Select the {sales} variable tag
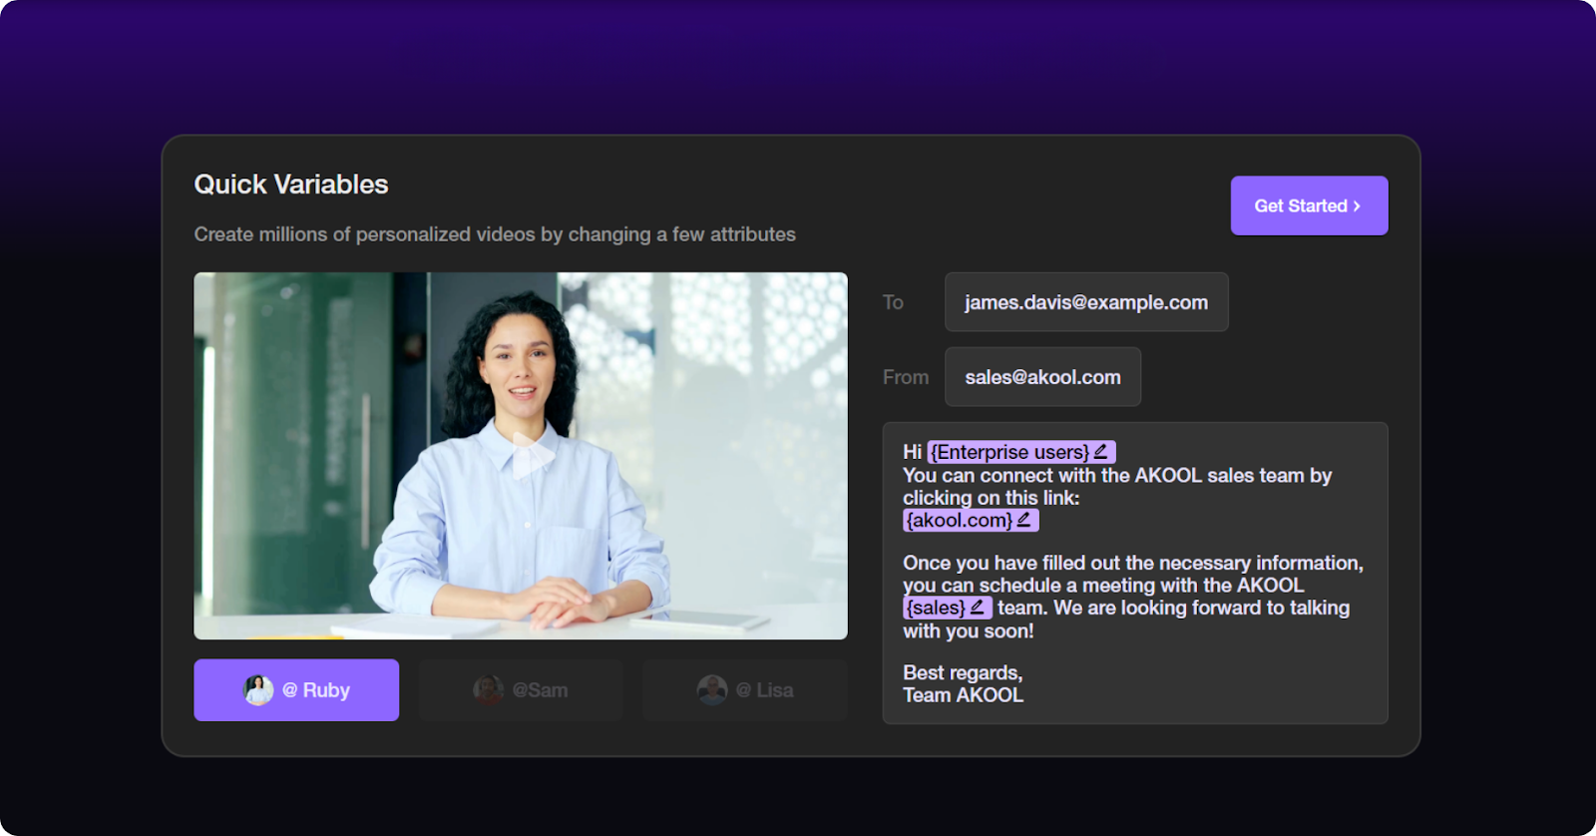This screenshot has width=1596, height=836. click(x=948, y=608)
